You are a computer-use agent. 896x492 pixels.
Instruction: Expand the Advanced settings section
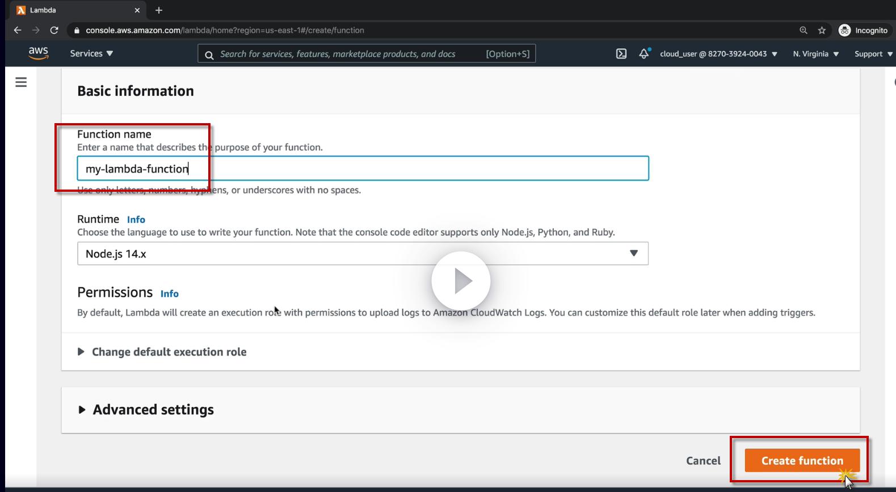[146, 410]
